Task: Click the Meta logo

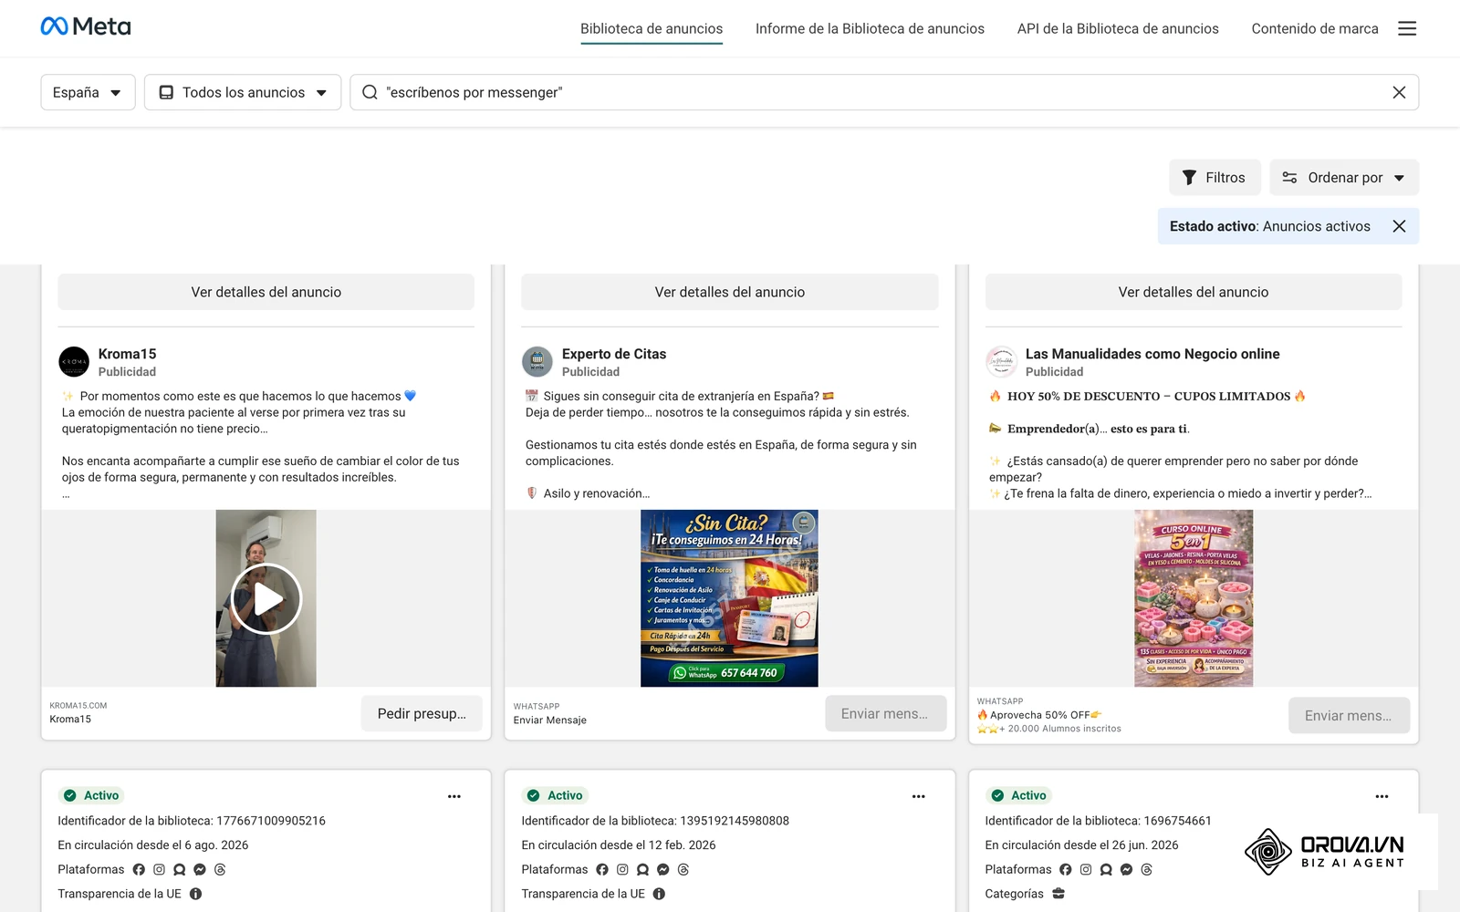Action: coord(86,26)
